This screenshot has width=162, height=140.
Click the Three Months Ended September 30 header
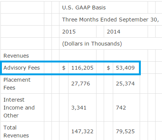tap(111, 20)
